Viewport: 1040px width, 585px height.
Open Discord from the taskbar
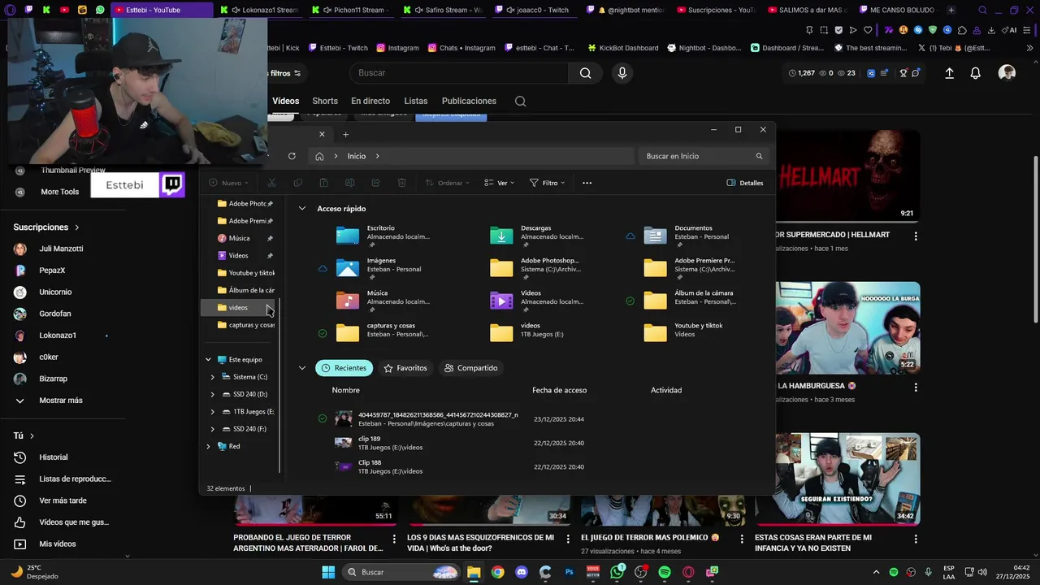522,572
